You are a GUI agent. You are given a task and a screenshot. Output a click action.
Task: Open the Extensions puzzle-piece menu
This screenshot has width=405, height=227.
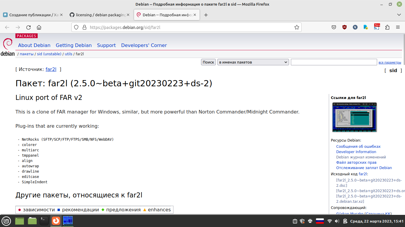click(387, 27)
